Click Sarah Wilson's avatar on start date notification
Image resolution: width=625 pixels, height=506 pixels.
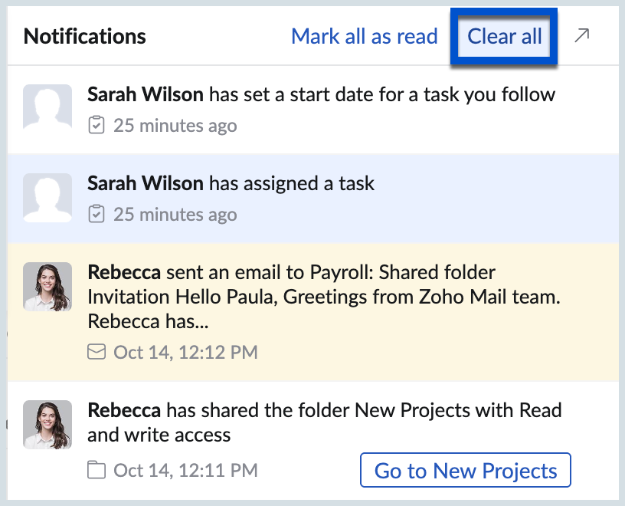pyautogui.click(x=47, y=109)
